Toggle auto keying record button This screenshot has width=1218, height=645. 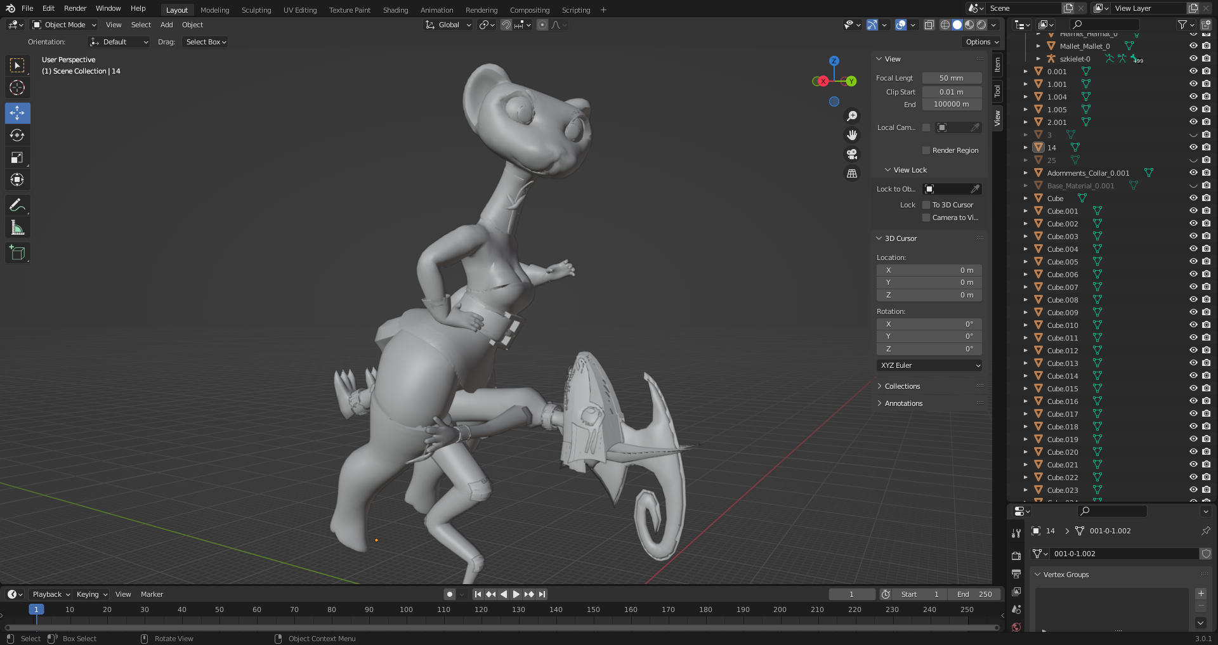coord(450,594)
